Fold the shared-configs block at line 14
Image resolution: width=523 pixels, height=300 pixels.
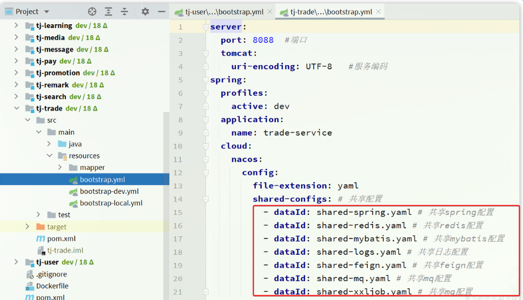[206, 199]
